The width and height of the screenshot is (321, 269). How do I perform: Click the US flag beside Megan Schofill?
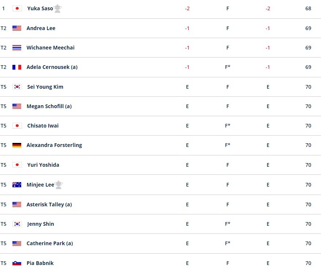click(x=17, y=106)
